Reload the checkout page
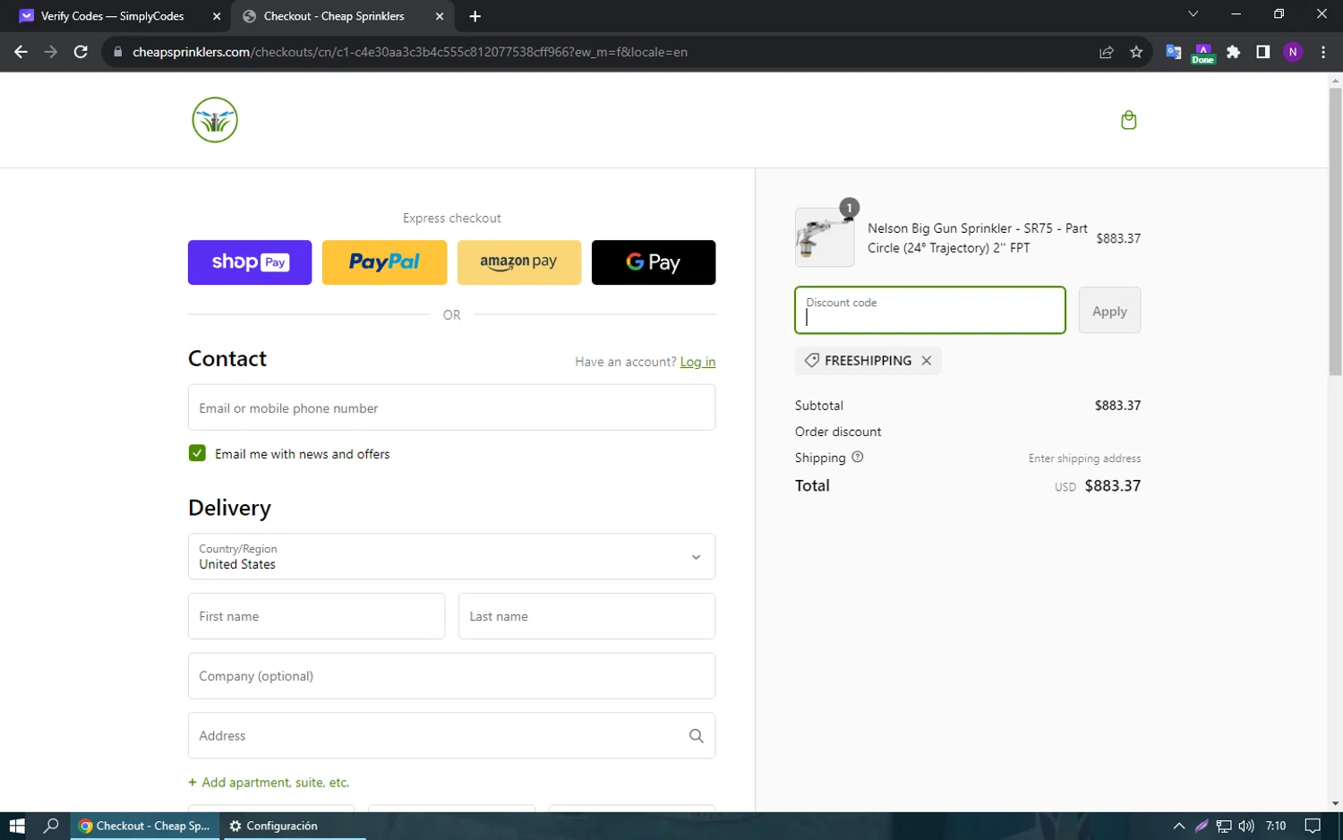This screenshot has width=1343, height=840. 81,52
